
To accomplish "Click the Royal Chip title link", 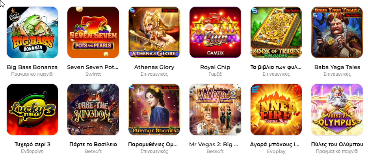I will (215, 67).
